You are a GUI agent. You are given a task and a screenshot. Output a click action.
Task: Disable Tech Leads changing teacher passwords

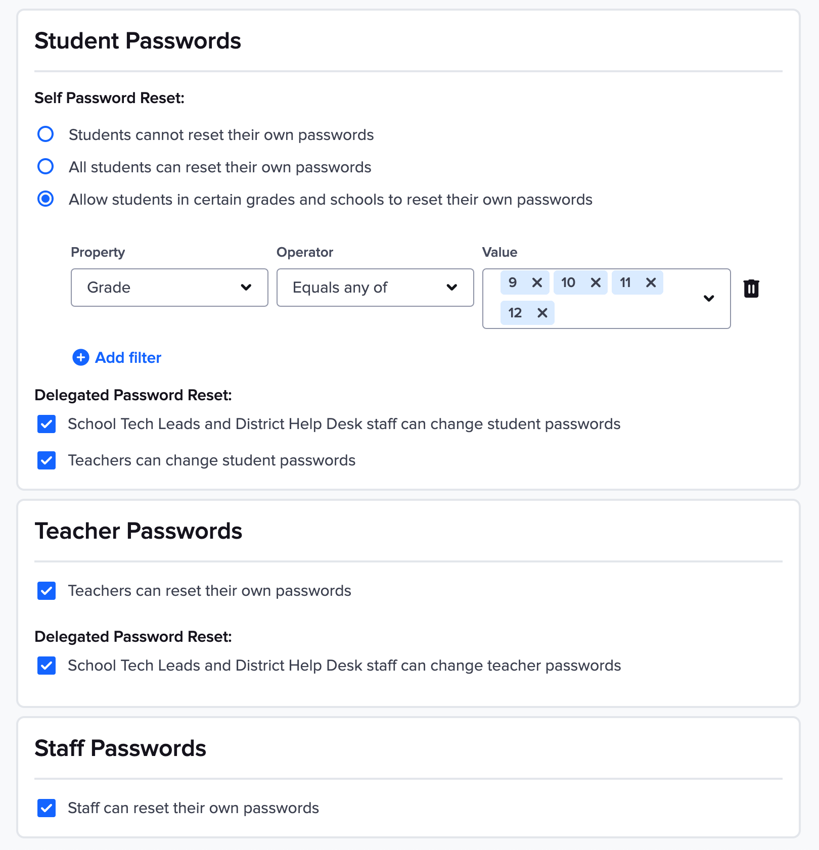(46, 666)
